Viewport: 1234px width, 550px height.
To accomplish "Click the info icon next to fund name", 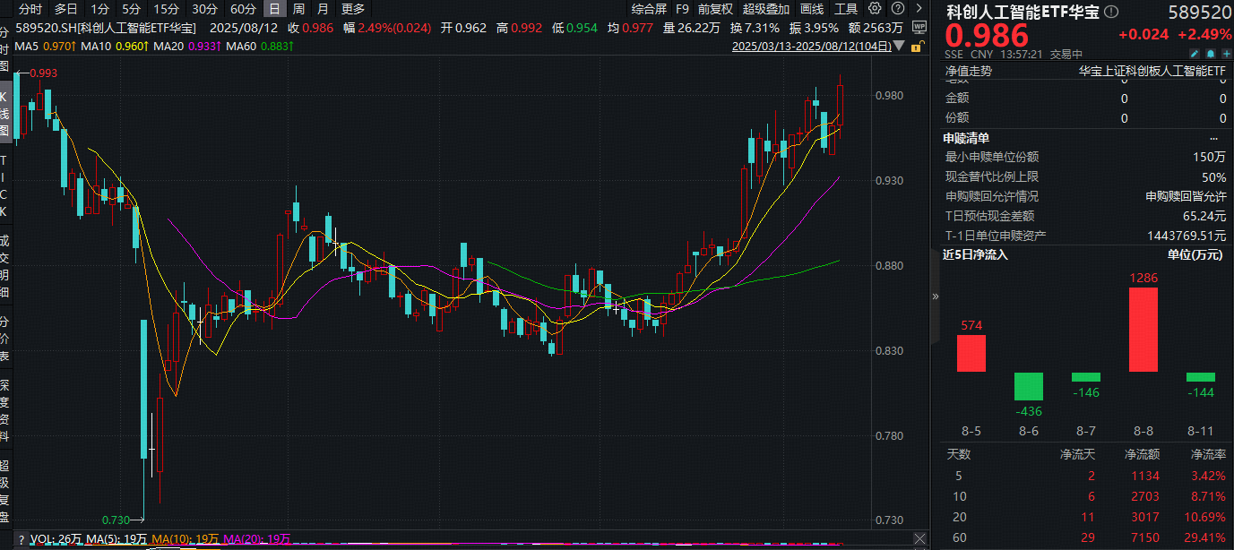I will coord(1111,12).
